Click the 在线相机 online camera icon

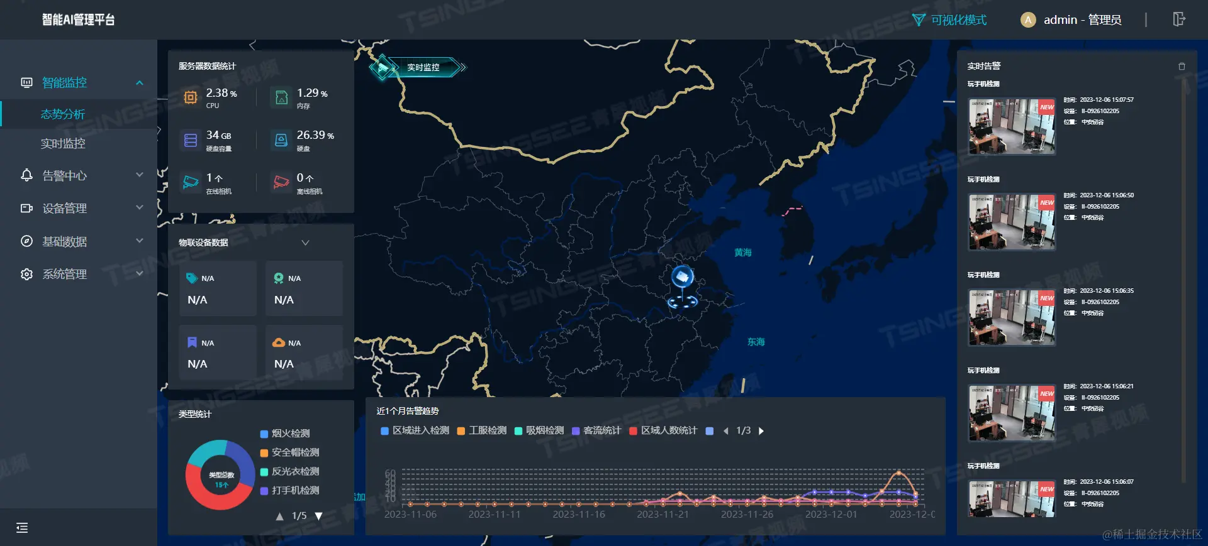(x=190, y=182)
